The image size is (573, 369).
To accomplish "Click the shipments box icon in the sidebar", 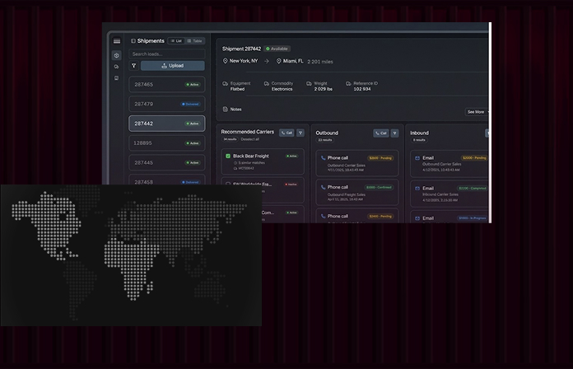I will pyautogui.click(x=117, y=55).
